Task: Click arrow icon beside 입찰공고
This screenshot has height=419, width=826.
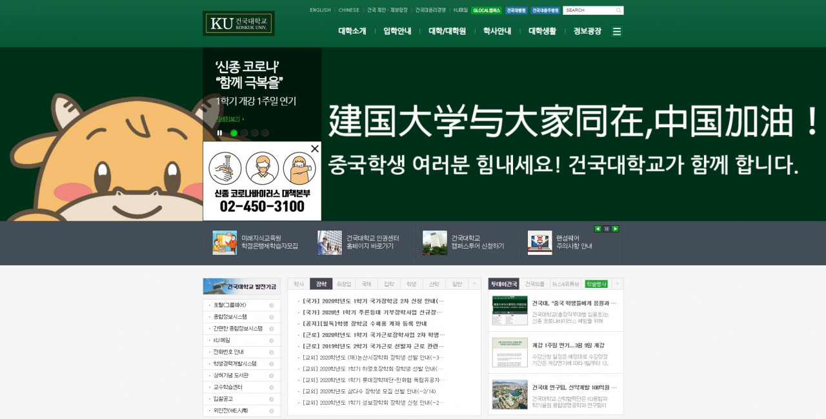Action: point(272,399)
